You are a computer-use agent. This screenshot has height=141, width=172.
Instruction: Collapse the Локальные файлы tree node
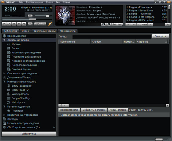coord(4,40)
